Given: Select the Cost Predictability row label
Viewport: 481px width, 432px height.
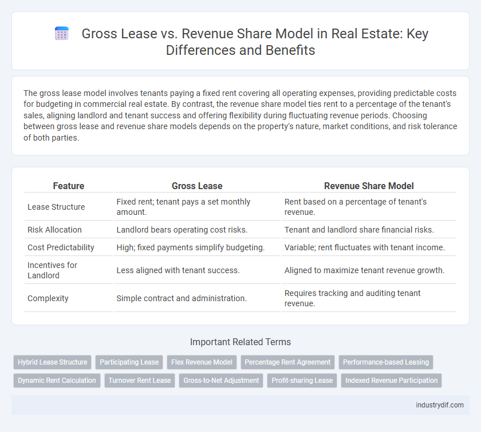Looking at the screenshot, I should pyautogui.click(x=61, y=247).
